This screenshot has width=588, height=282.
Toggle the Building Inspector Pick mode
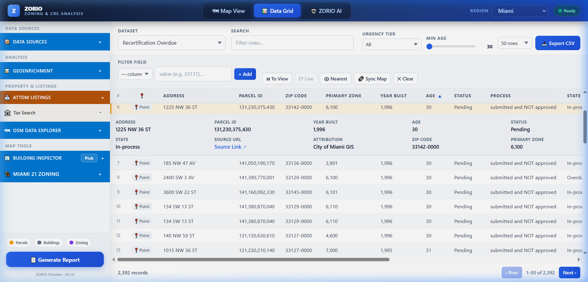pyautogui.click(x=89, y=158)
